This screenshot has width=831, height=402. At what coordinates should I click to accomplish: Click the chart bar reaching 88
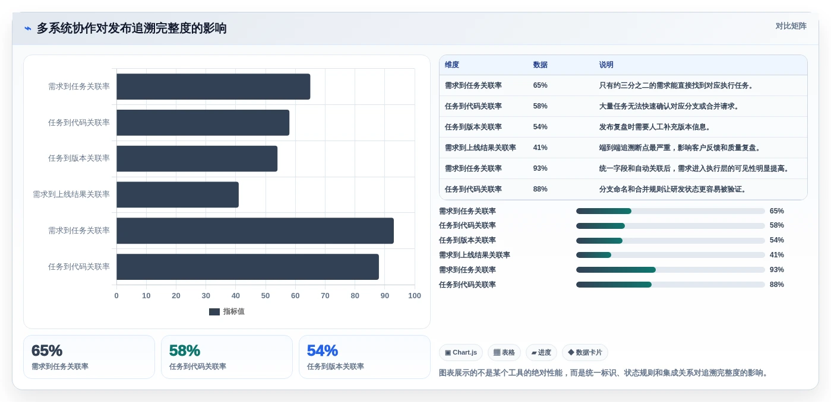point(248,267)
